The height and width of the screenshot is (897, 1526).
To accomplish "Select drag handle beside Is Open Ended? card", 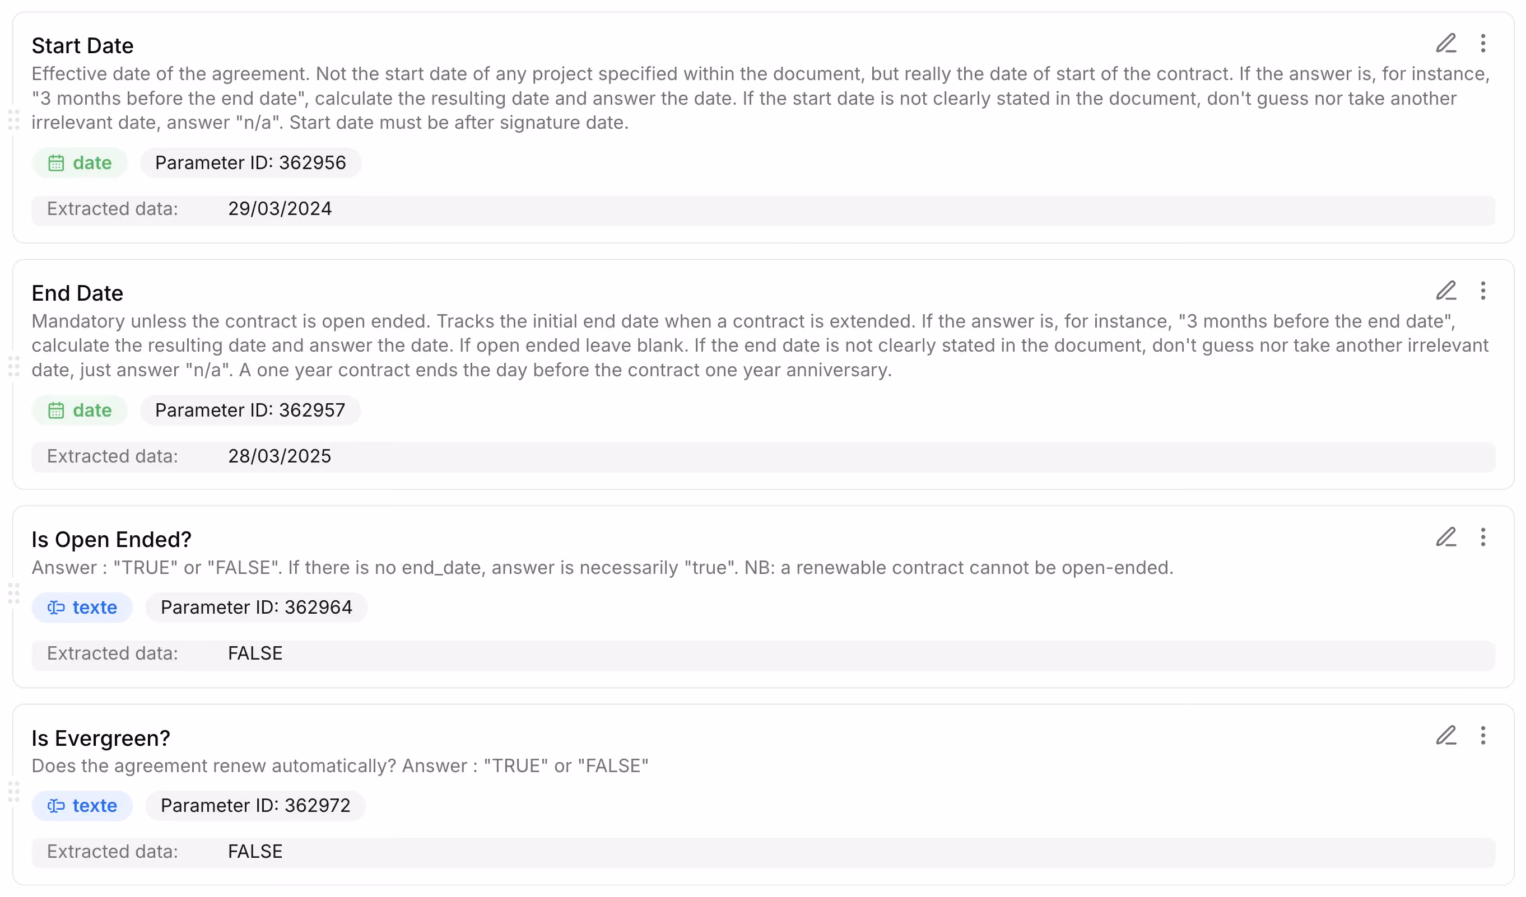I will click(x=14, y=594).
